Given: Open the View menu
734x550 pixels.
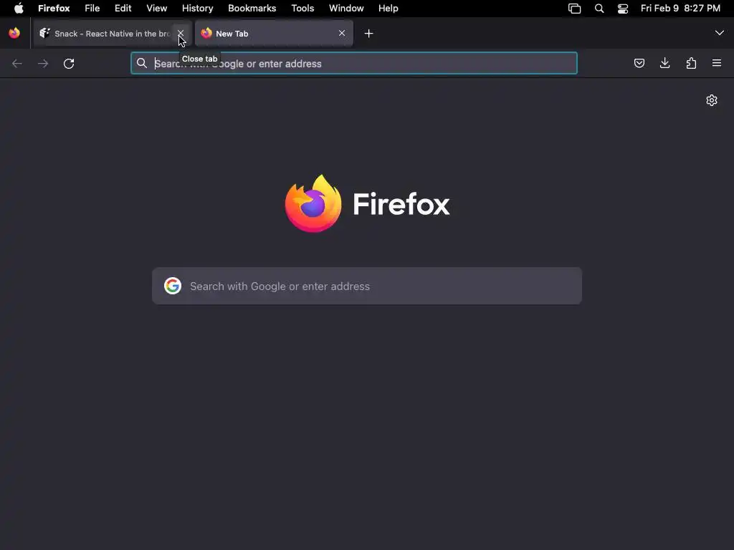Looking at the screenshot, I should point(157,8).
